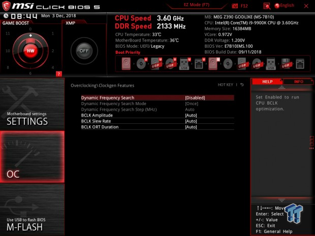Open the OC overclocking section
The image size is (315, 236).
(x=32, y=157)
